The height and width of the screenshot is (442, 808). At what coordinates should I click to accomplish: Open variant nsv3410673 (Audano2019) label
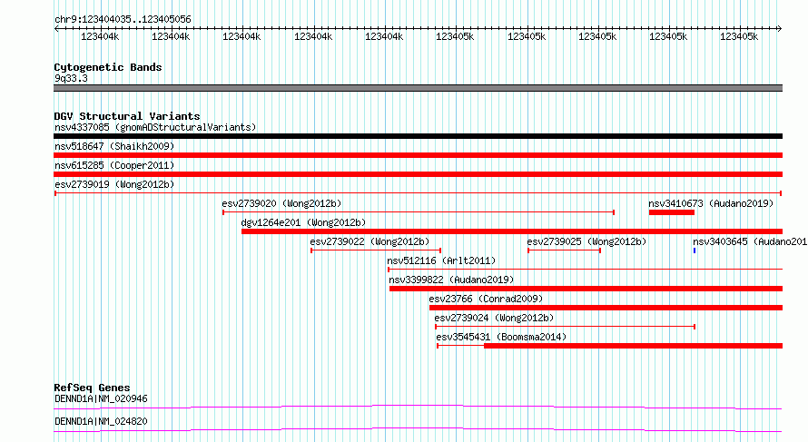click(711, 203)
